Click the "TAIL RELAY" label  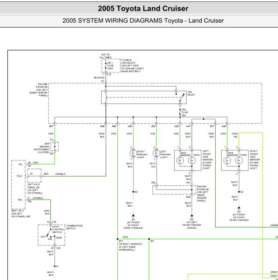(x=191, y=93)
